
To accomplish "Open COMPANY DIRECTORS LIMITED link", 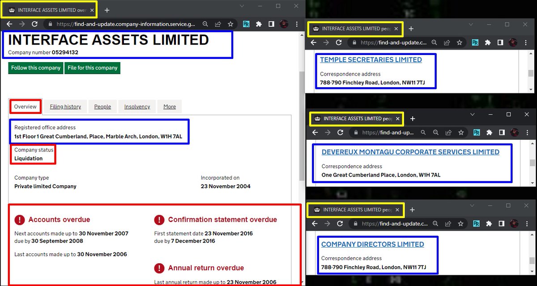I will (373, 244).
